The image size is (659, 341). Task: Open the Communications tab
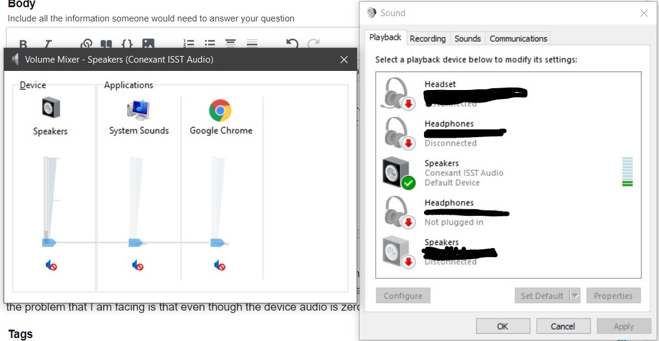coord(518,38)
